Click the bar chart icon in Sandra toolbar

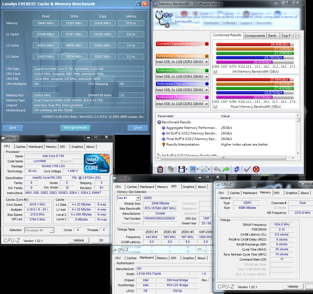193,169
